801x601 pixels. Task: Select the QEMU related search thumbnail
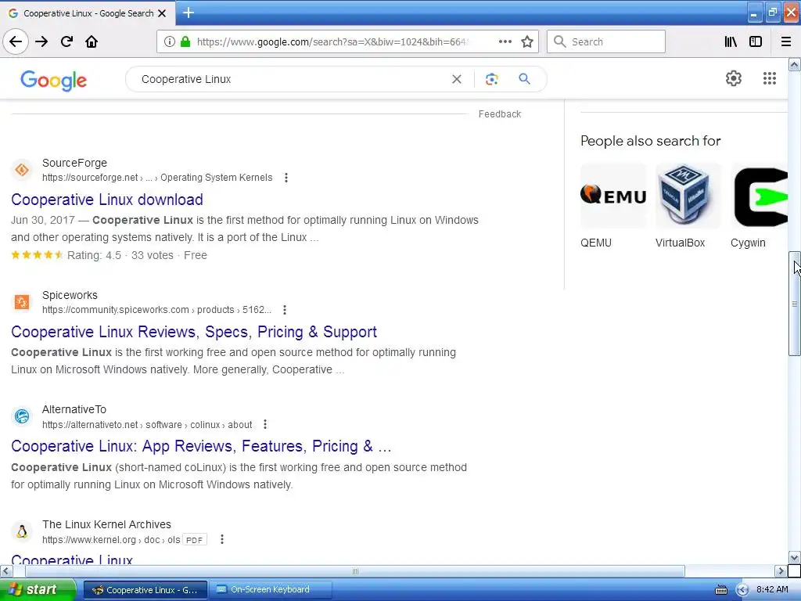coord(613,196)
